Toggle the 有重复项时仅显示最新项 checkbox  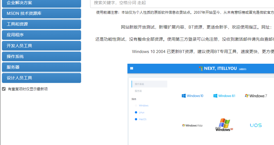pos(4,89)
